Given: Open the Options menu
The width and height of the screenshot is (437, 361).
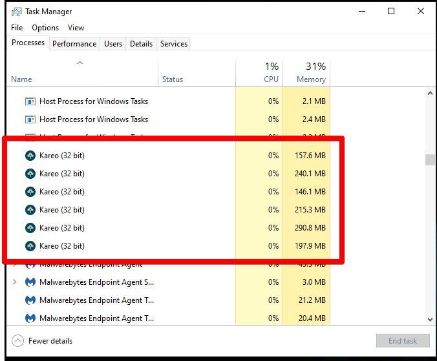Looking at the screenshot, I should (45, 28).
